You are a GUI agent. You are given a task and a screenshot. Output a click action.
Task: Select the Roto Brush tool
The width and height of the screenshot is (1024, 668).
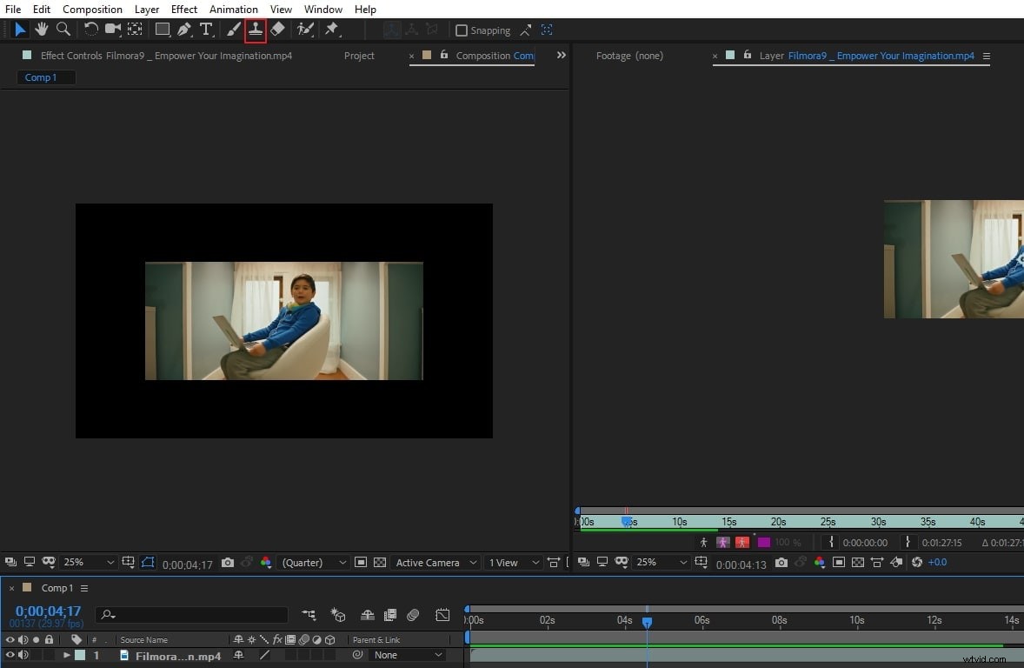304,30
